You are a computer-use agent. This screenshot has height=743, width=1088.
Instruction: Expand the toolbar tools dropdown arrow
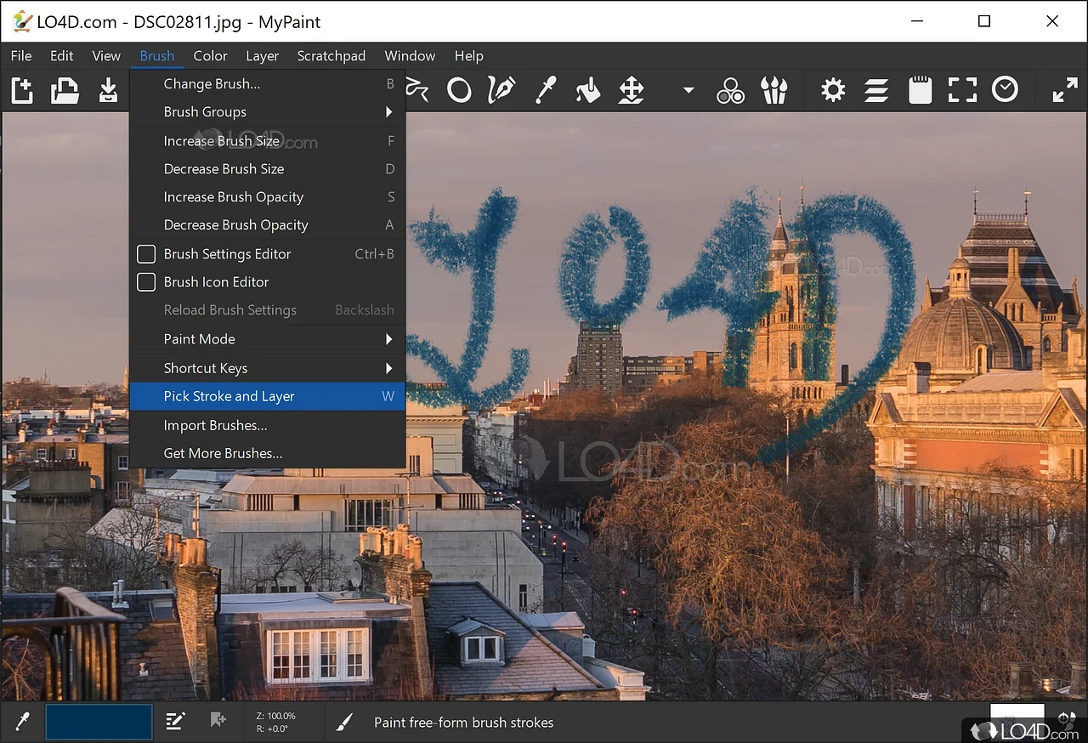688,89
